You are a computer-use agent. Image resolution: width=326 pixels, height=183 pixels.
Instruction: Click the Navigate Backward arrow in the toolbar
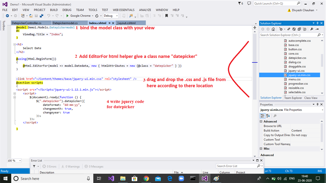pos(7,16)
